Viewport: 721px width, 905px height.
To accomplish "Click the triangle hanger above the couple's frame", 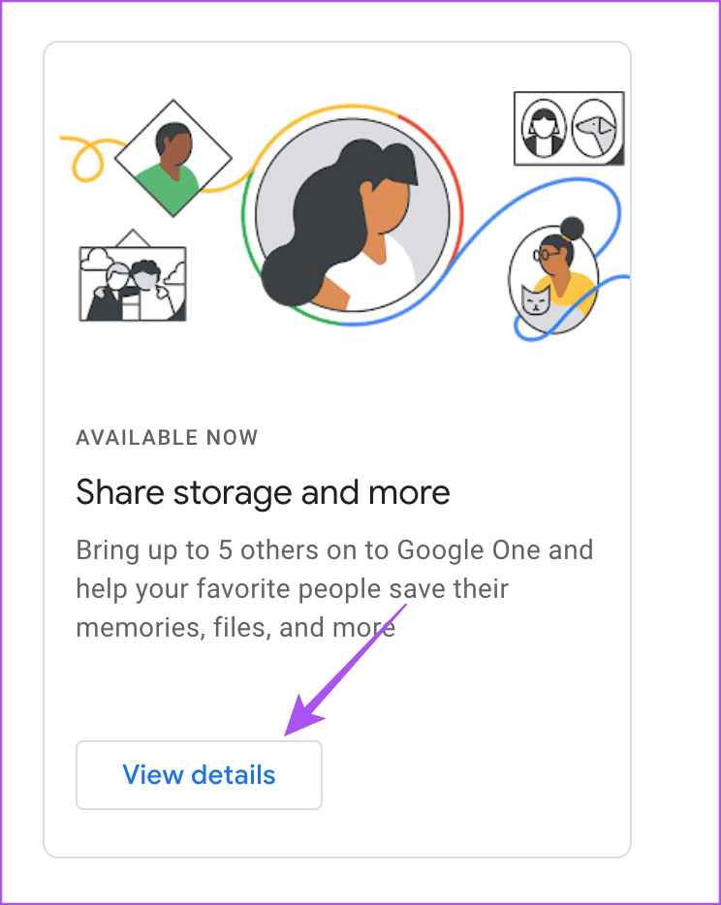I will tap(133, 237).
